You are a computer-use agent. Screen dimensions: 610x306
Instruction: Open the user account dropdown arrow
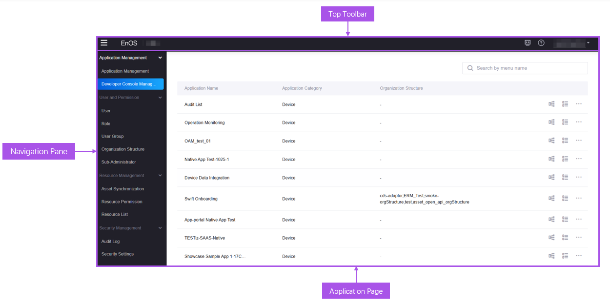point(589,43)
